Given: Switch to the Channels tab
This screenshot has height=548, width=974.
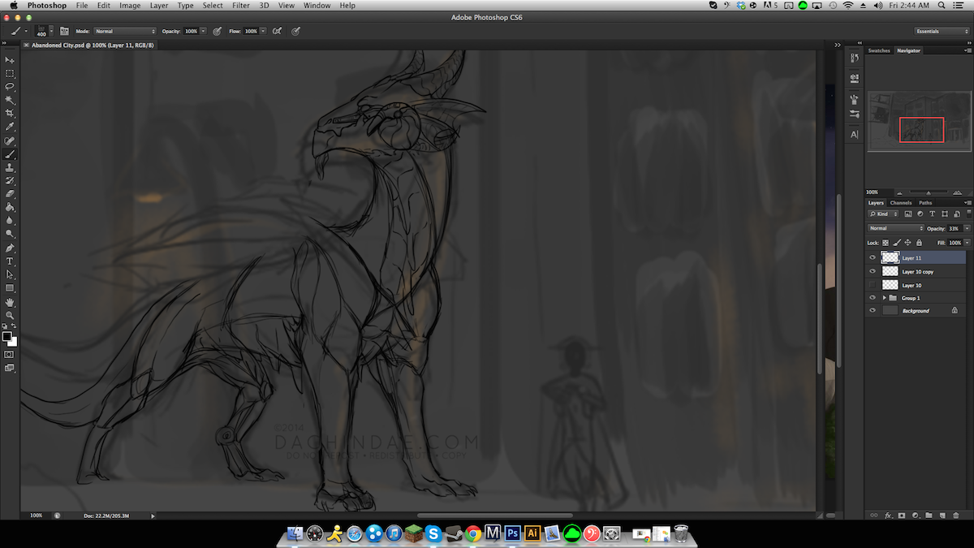Looking at the screenshot, I should point(901,203).
